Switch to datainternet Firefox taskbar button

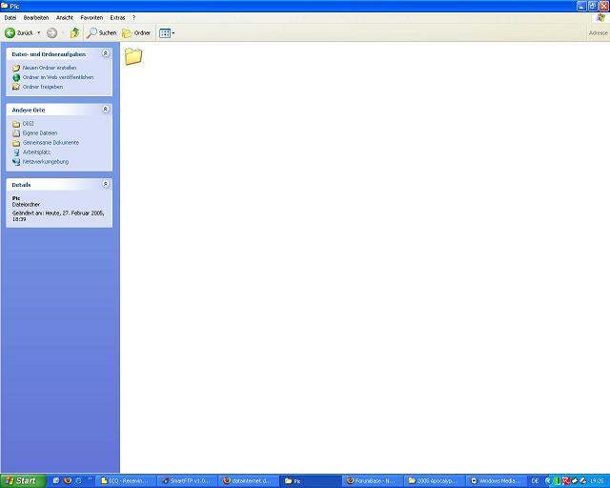[x=250, y=481]
